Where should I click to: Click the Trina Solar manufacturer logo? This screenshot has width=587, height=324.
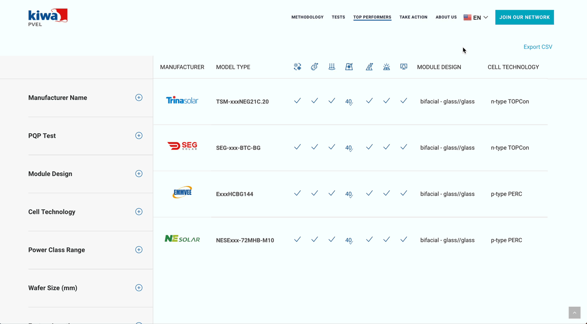click(182, 100)
